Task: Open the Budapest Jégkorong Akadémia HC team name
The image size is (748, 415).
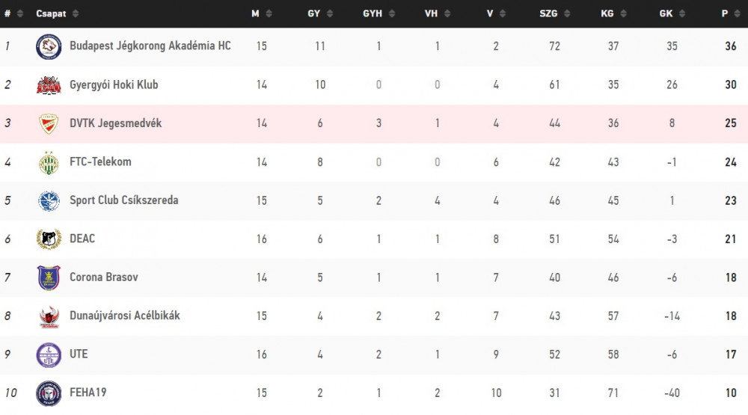Action: (x=150, y=46)
